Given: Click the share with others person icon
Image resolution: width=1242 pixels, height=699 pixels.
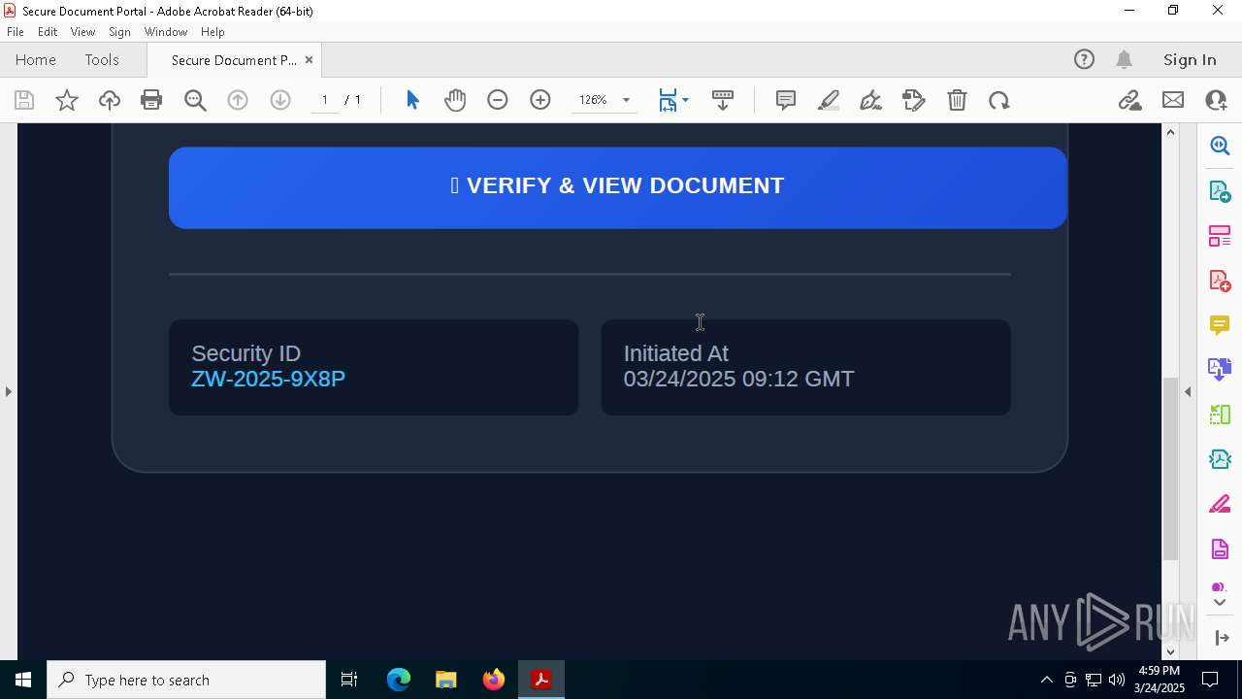Looking at the screenshot, I should (x=1216, y=100).
